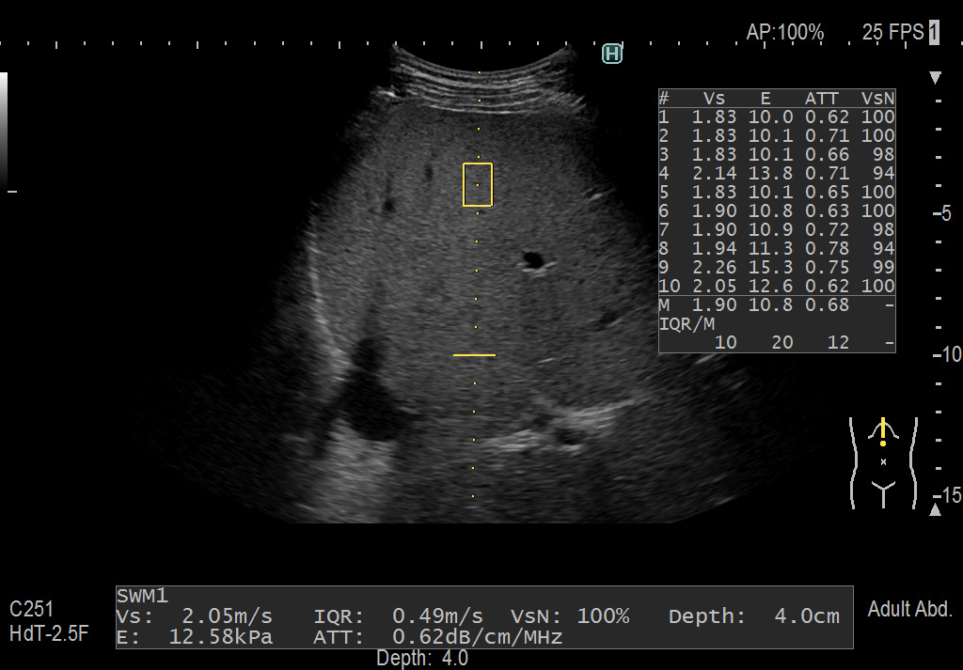Select the median M row in the table
The height and width of the screenshot is (670, 963).
(x=776, y=304)
